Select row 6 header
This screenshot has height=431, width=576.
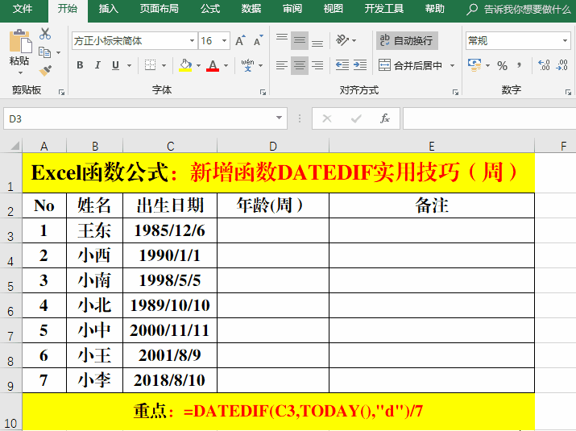pyautogui.click(x=10, y=305)
